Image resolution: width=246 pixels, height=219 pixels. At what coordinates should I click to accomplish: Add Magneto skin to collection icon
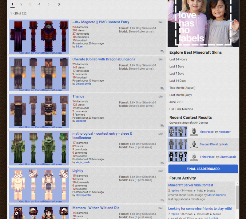[162, 52]
